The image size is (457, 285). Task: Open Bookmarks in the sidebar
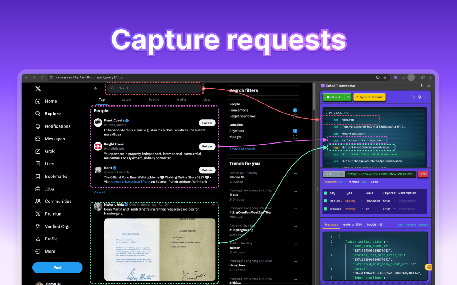coord(51,176)
